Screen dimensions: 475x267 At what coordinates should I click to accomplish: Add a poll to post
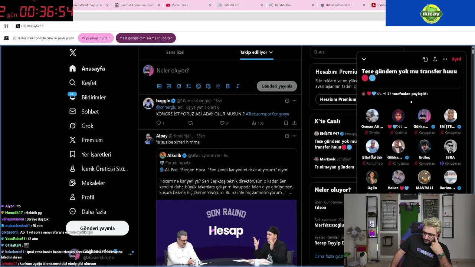click(189, 86)
